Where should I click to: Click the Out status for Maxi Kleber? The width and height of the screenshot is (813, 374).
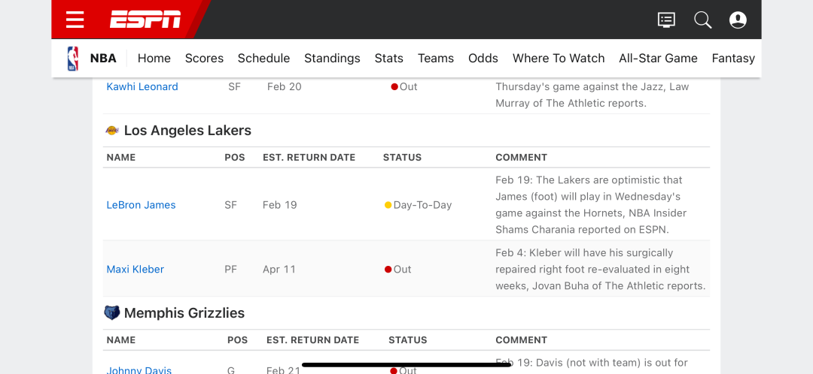397,269
